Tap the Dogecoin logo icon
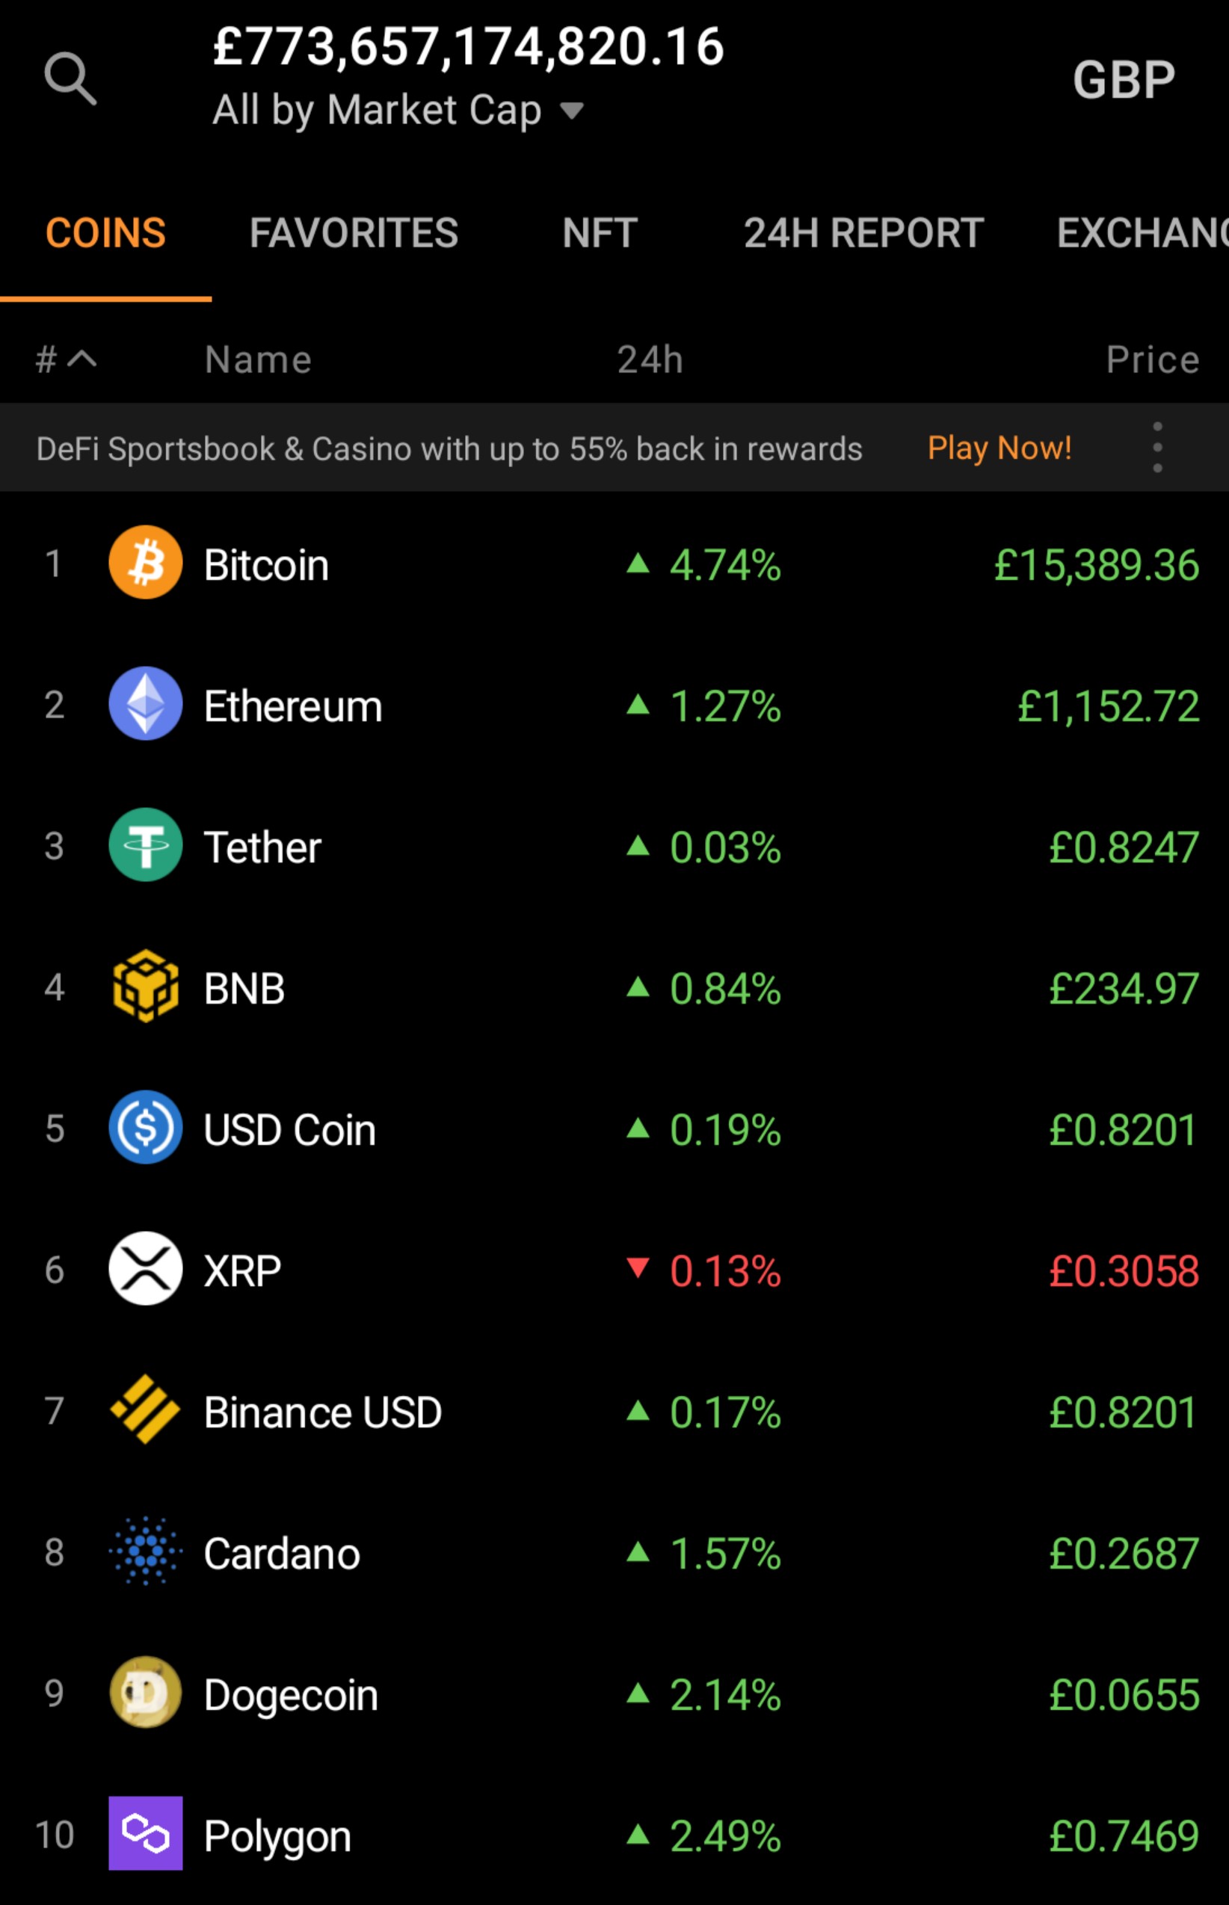 [x=145, y=1692]
